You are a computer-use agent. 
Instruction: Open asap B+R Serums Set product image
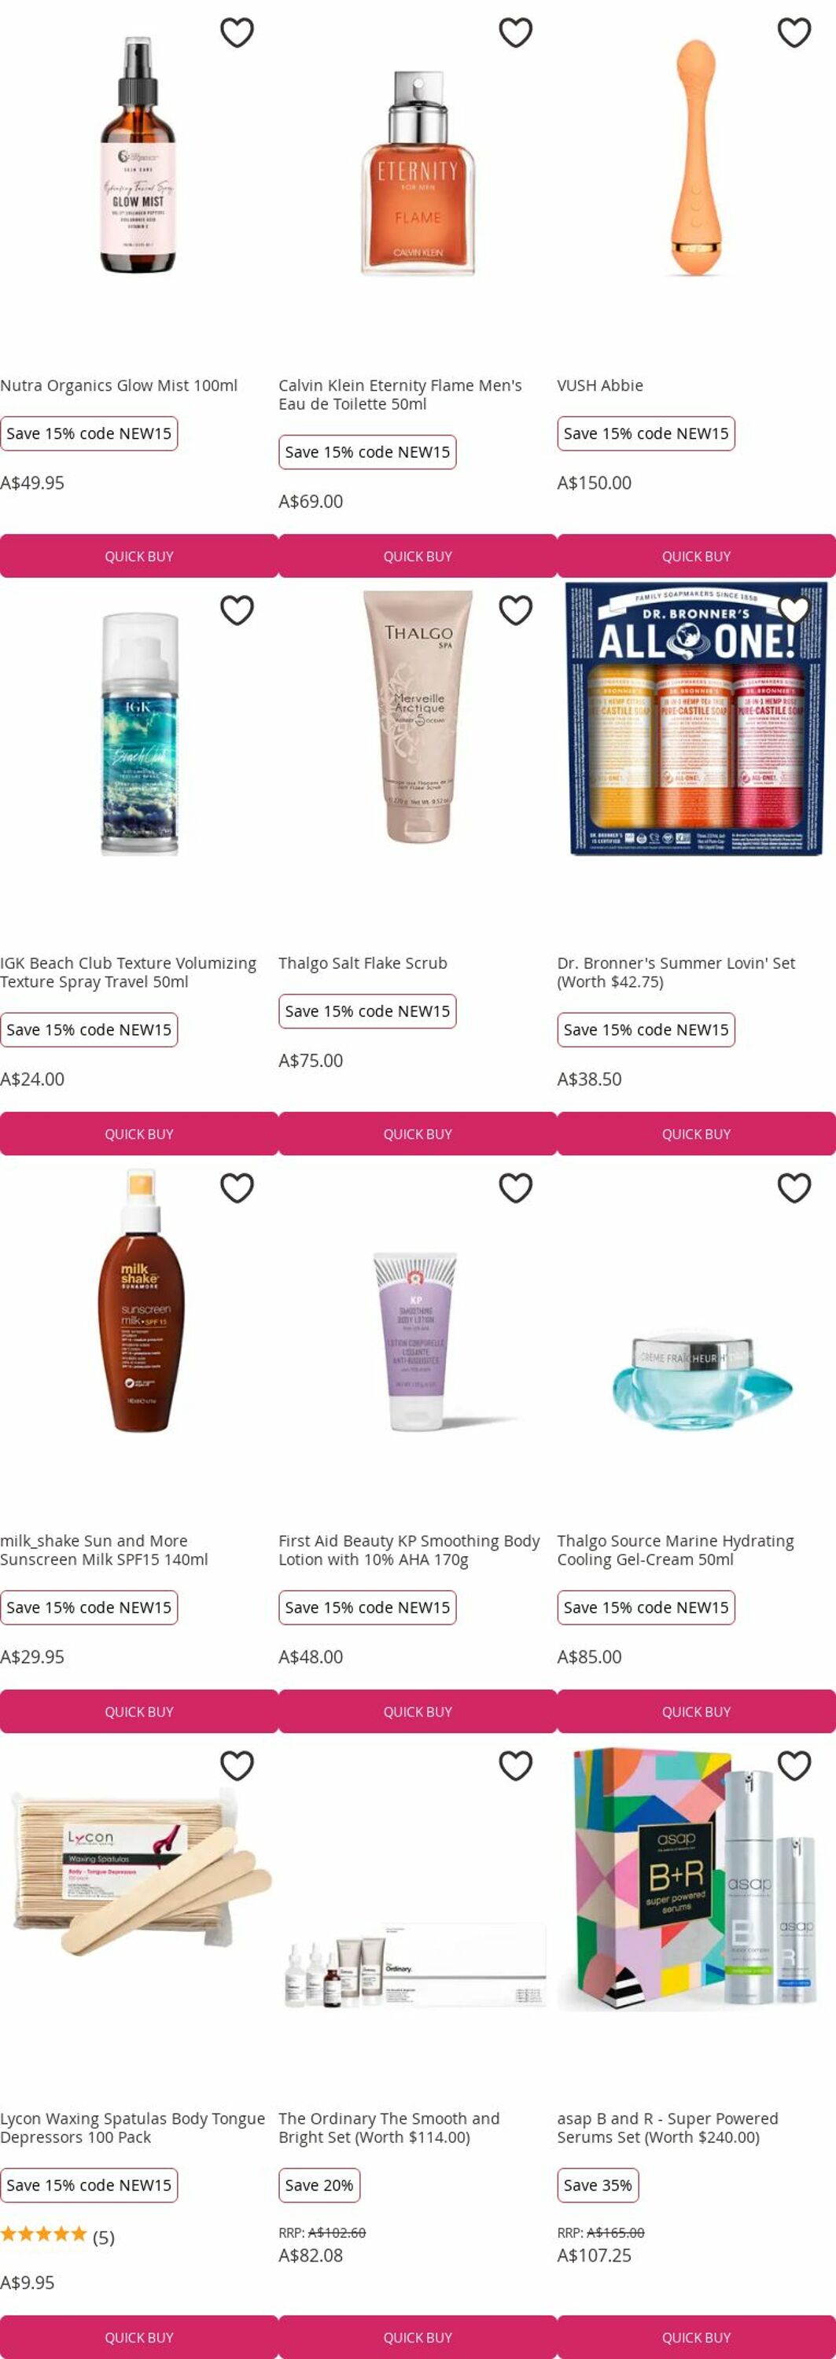(696, 1879)
